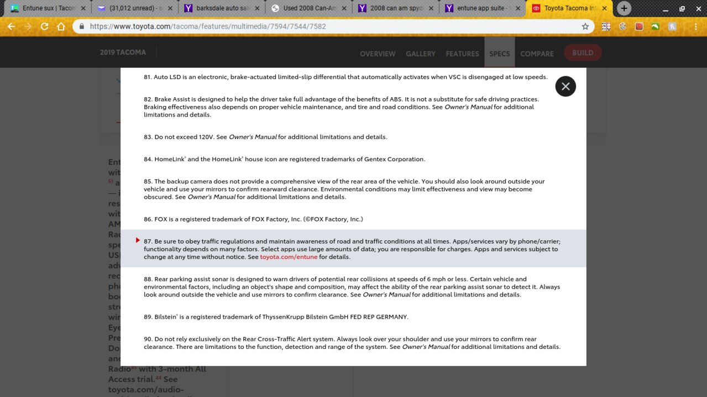Open the GALLERY nav item
Screen dimensions: 707x397
coord(421,54)
